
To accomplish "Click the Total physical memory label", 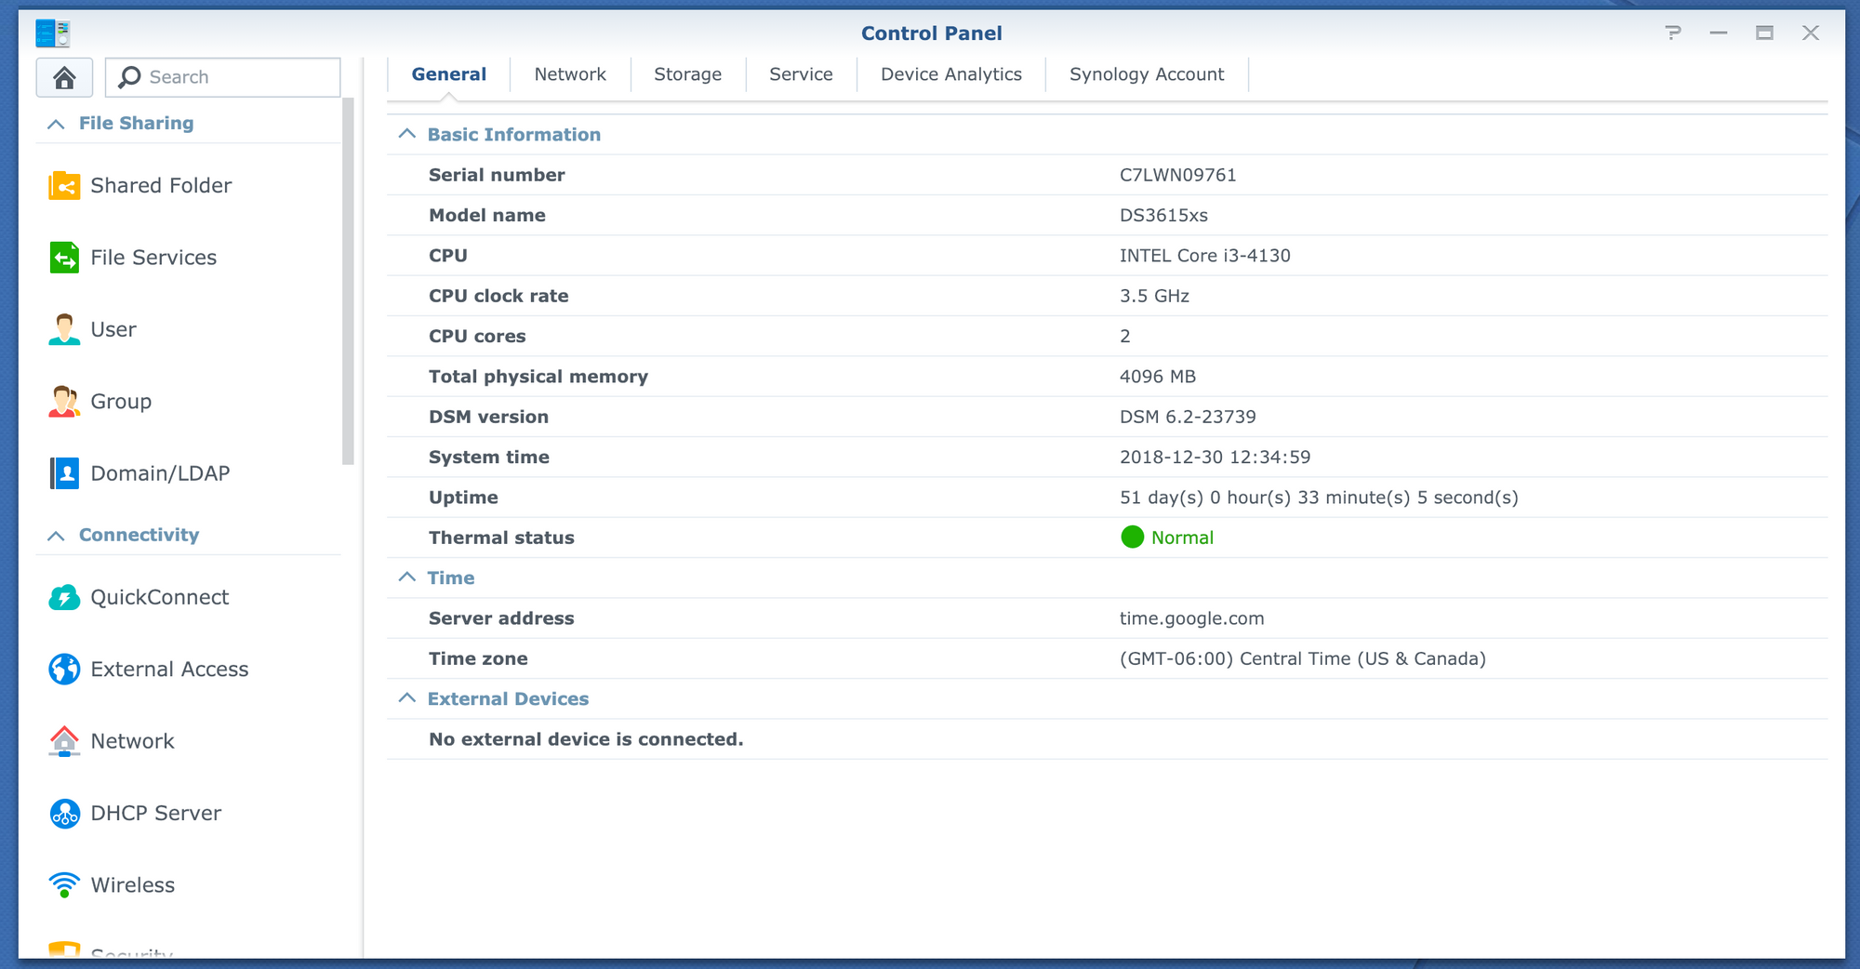I will 538,377.
